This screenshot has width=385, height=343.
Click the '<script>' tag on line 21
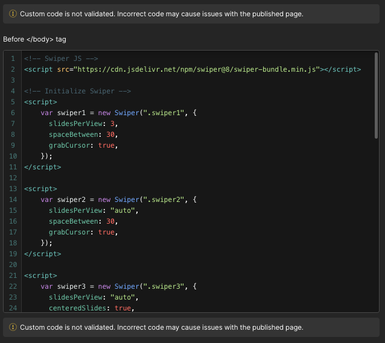pyautogui.click(x=40, y=275)
